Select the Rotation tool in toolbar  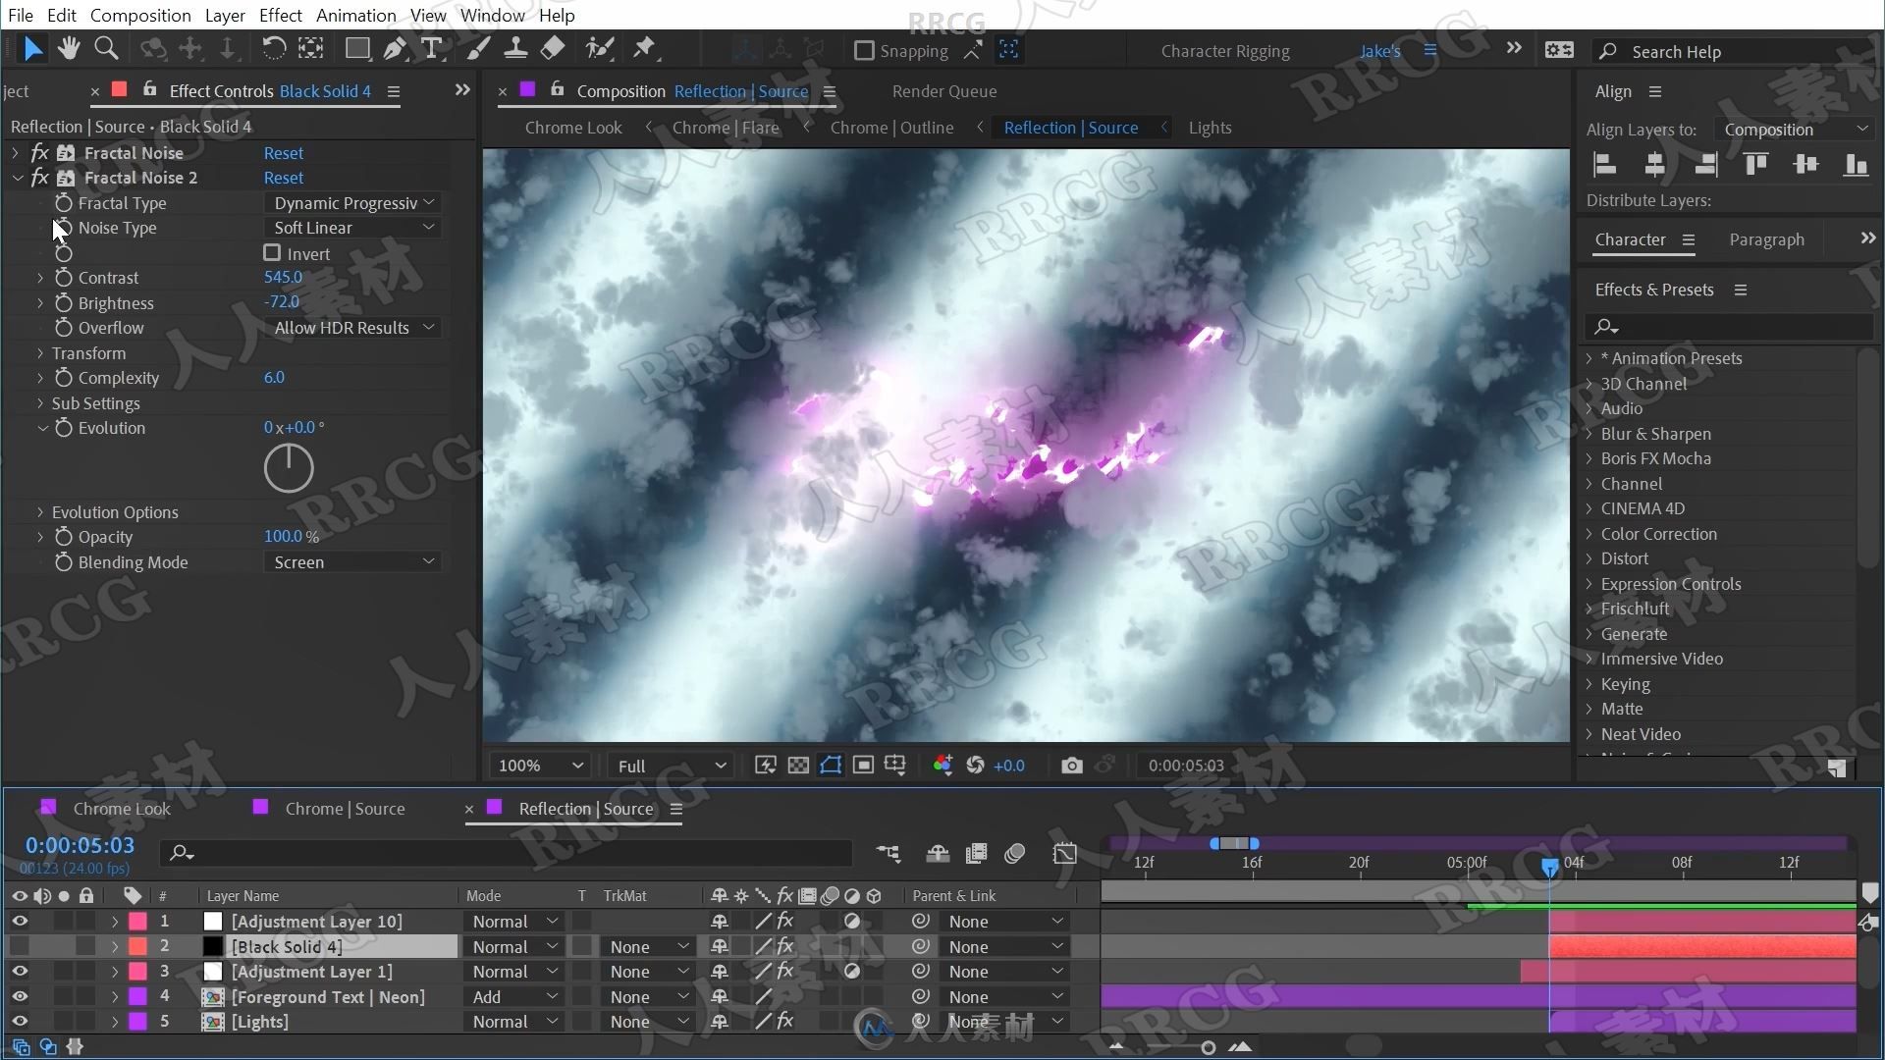pos(271,48)
